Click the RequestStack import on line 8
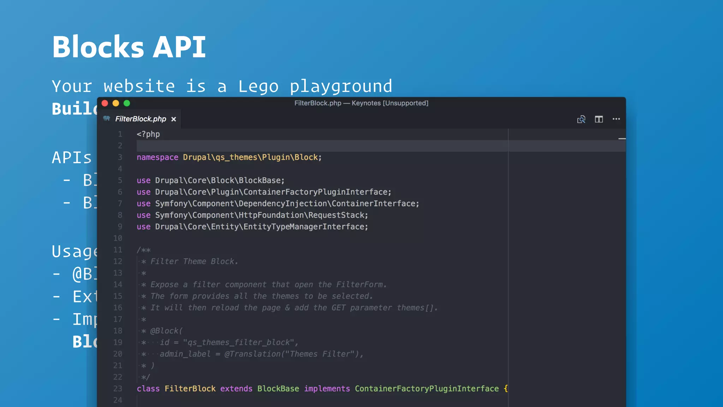The image size is (723, 407). click(262, 215)
